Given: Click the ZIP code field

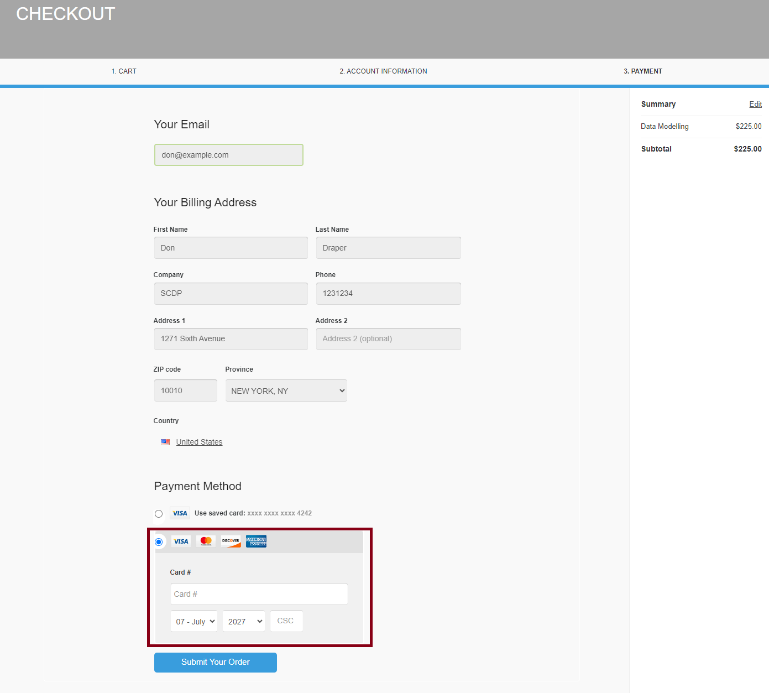Looking at the screenshot, I should tap(185, 390).
